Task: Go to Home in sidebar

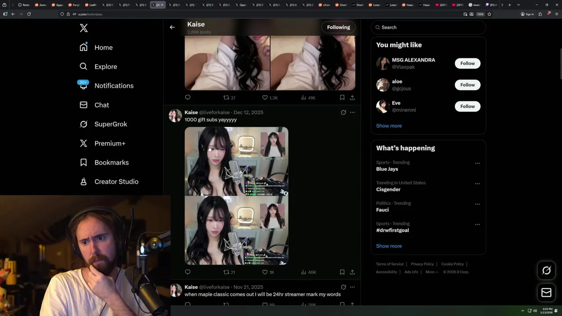Action: pyautogui.click(x=96, y=47)
